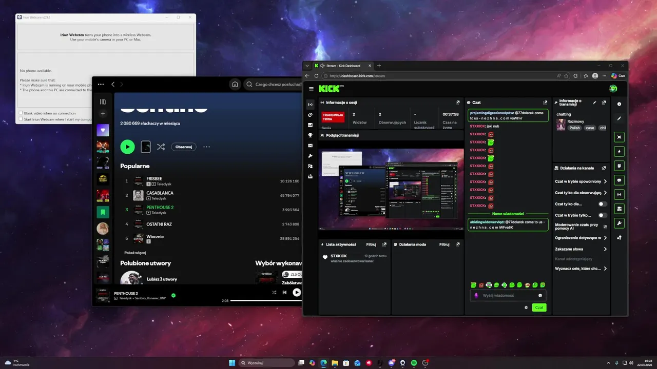The height and width of the screenshot is (369, 657).
Task: Toggle the Czat tylko dla... switch
Action: click(x=603, y=204)
